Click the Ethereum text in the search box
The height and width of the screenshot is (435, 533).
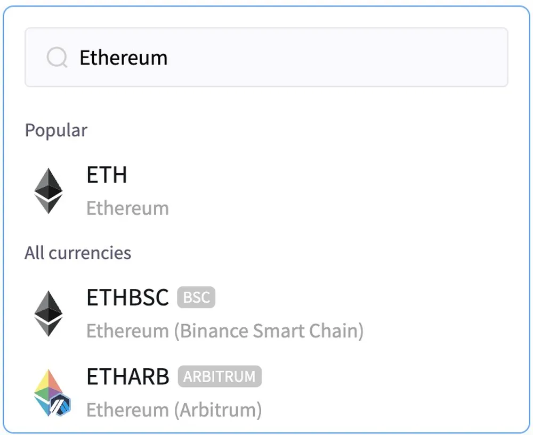(123, 57)
